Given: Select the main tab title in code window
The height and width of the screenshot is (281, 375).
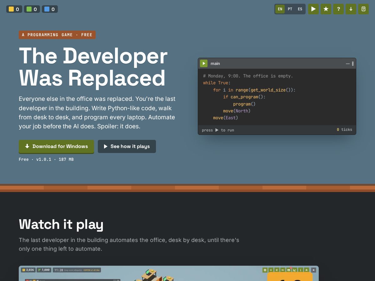Looking at the screenshot, I should (x=215, y=63).
